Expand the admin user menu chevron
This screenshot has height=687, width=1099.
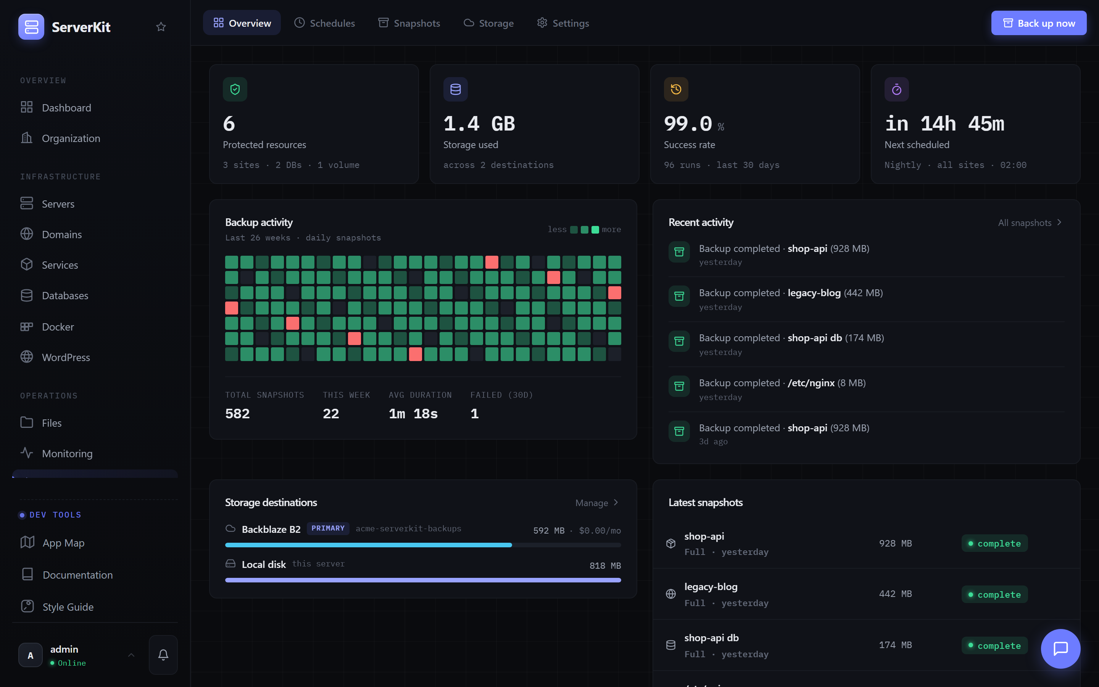(131, 655)
